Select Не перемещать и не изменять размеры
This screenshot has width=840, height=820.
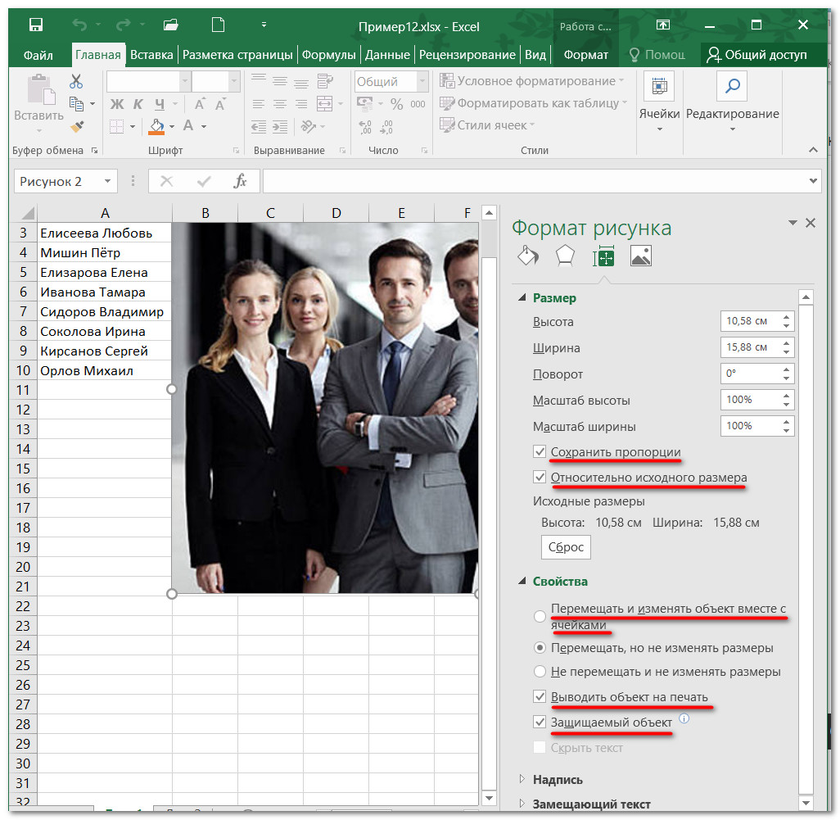[540, 672]
